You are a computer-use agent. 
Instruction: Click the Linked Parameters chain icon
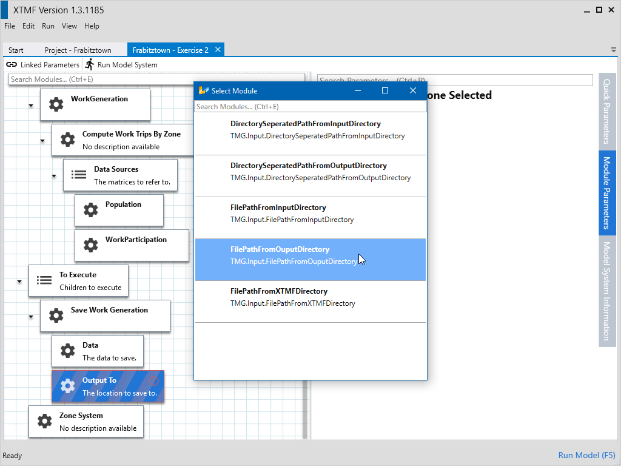(12, 64)
